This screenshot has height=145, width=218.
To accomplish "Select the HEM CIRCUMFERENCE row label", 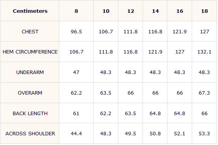I will (x=30, y=52).
